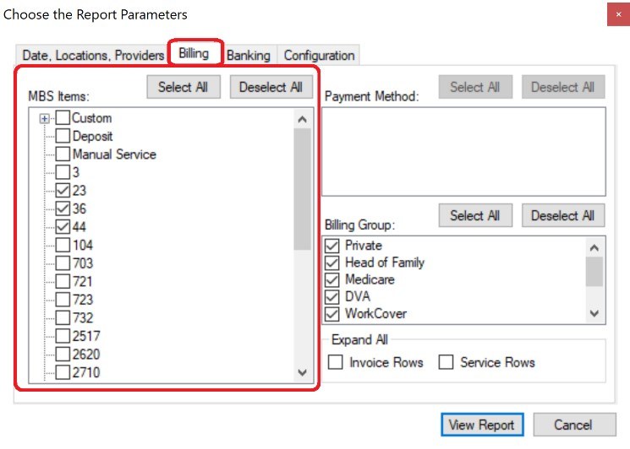This screenshot has width=630, height=449.
Task: Click Billing Group list scroll up arrow
Action: point(594,247)
